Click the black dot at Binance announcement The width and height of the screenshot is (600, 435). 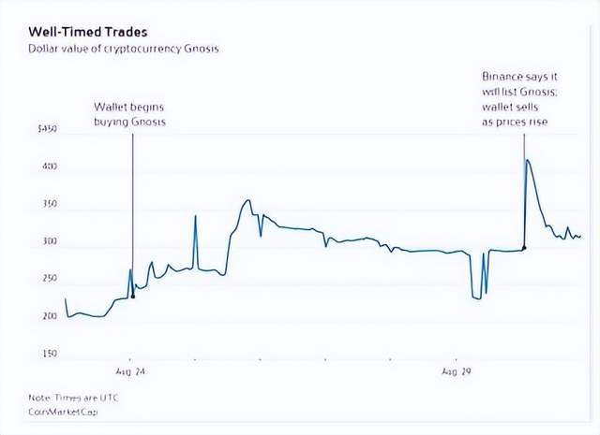(523, 248)
